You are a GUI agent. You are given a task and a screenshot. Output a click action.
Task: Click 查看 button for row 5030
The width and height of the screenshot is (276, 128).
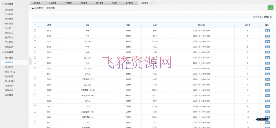[267, 79]
